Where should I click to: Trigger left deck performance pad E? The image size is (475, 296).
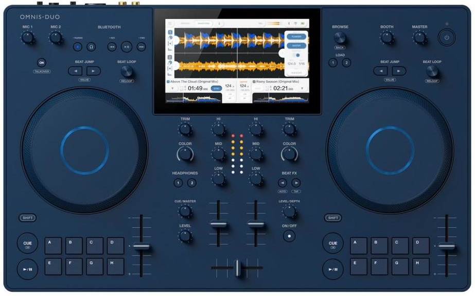tap(54, 266)
